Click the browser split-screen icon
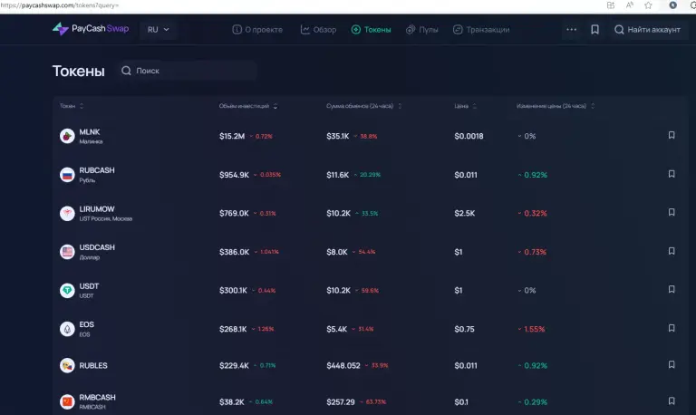The image size is (696, 415). coord(611,5)
